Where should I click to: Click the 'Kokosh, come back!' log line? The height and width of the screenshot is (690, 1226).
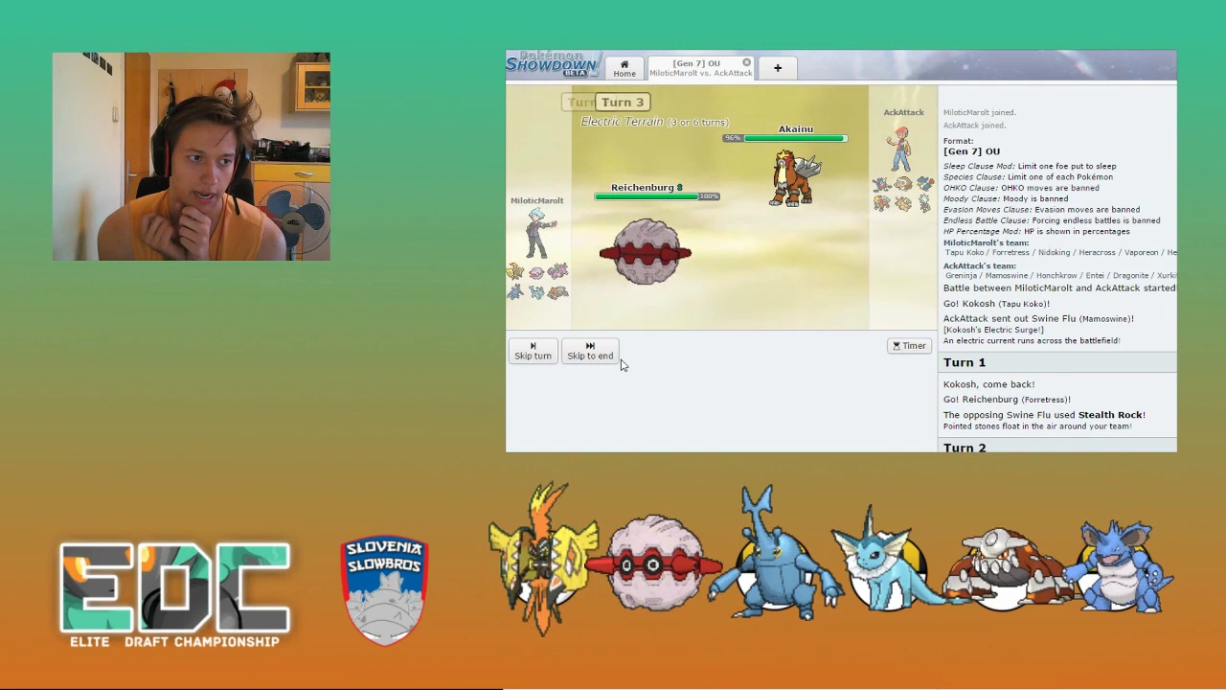[x=988, y=384]
